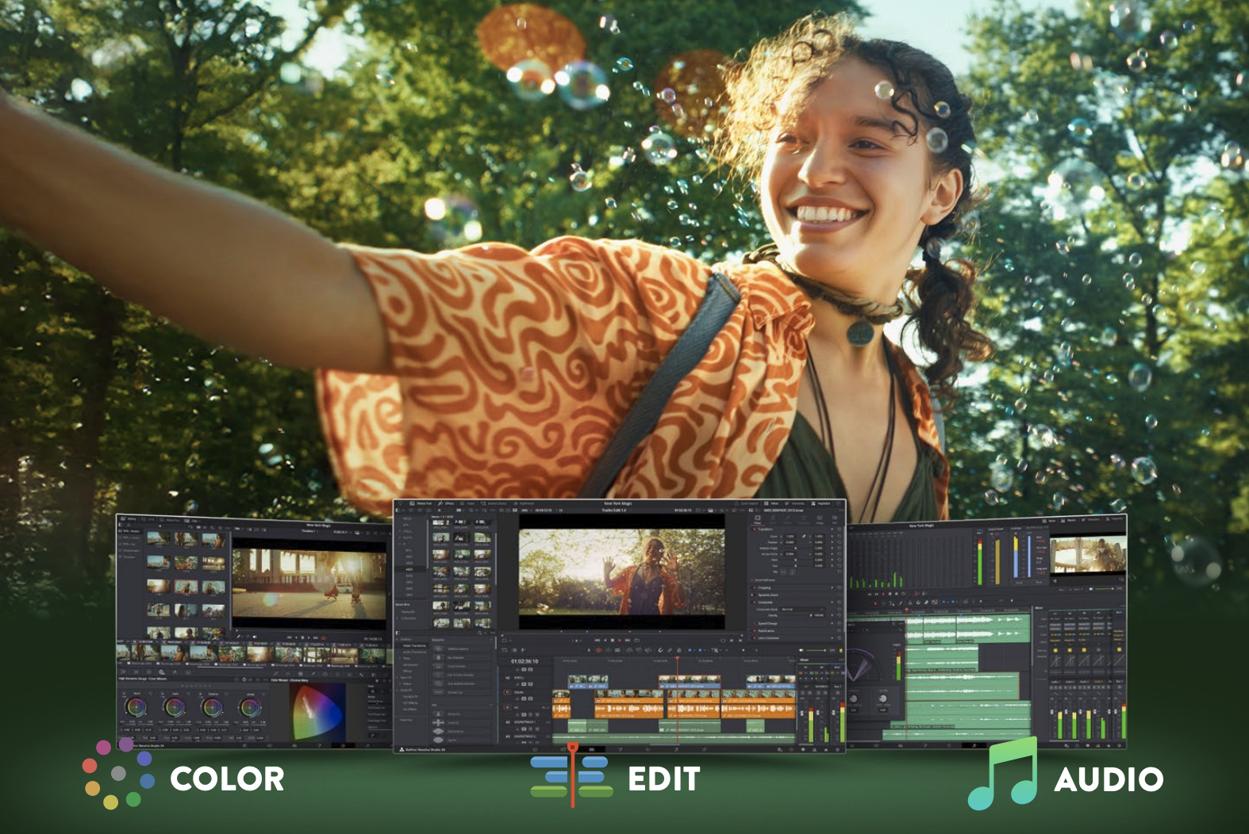Viewport: 1249px width, 834px height.
Task: Toggle link icon in Audio toolbar
Action: coord(927,603)
